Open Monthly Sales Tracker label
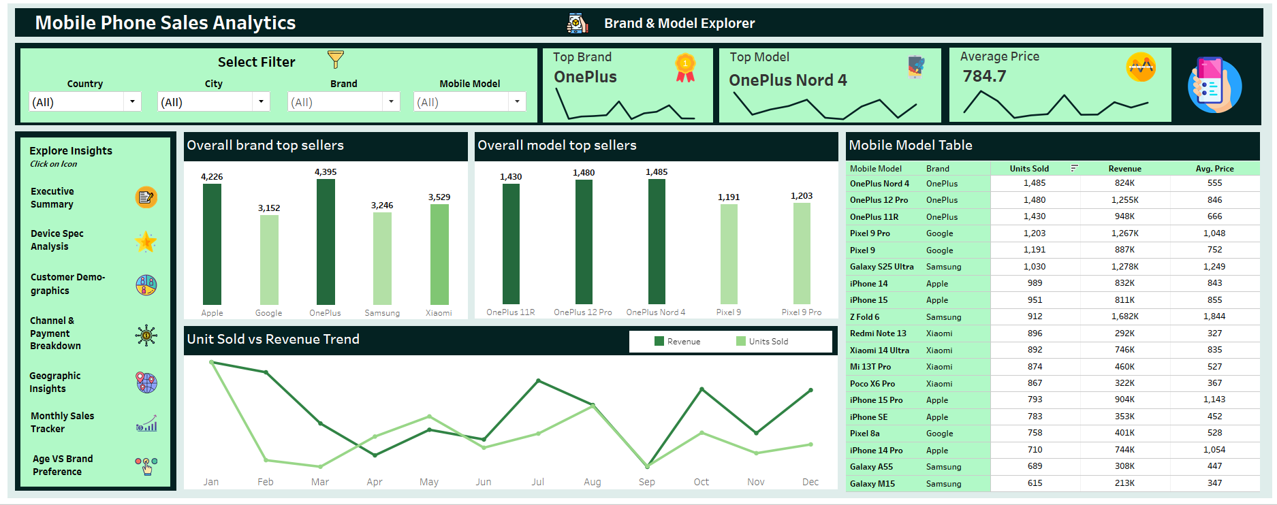Viewport: 1277px width, 505px height. coord(62,422)
